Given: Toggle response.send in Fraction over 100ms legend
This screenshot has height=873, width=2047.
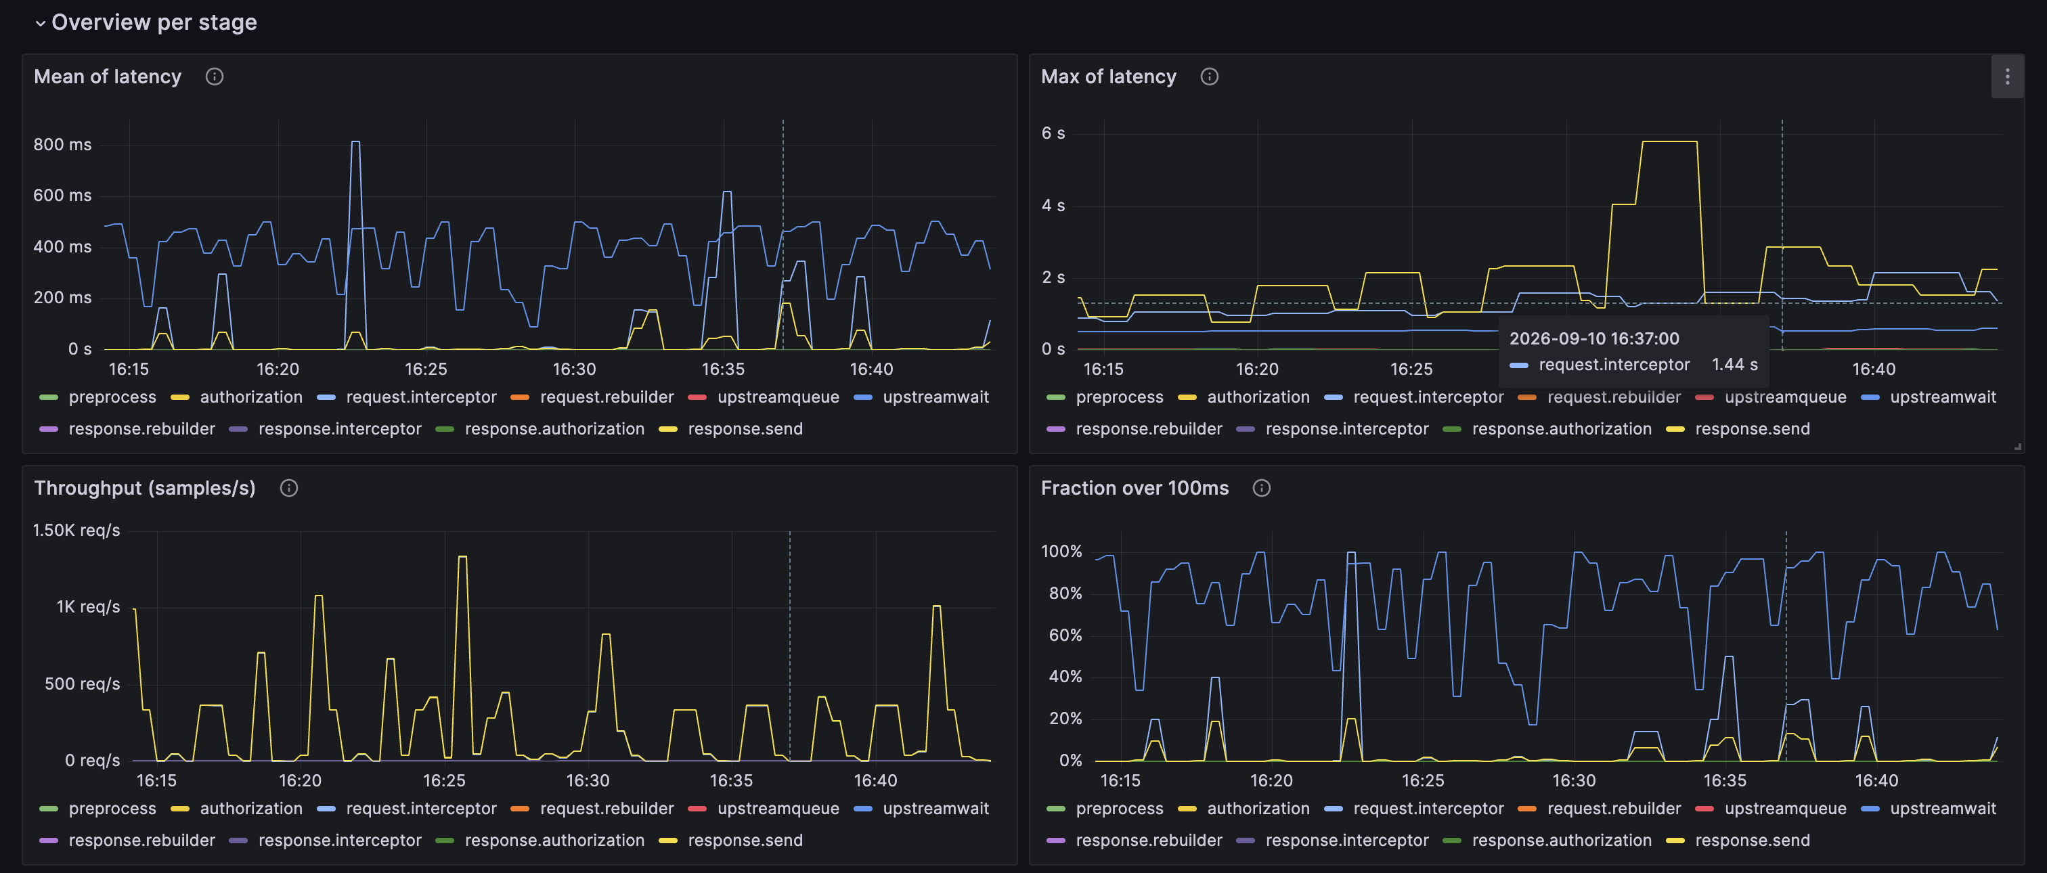Looking at the screenshot, I should (1752, 841).
